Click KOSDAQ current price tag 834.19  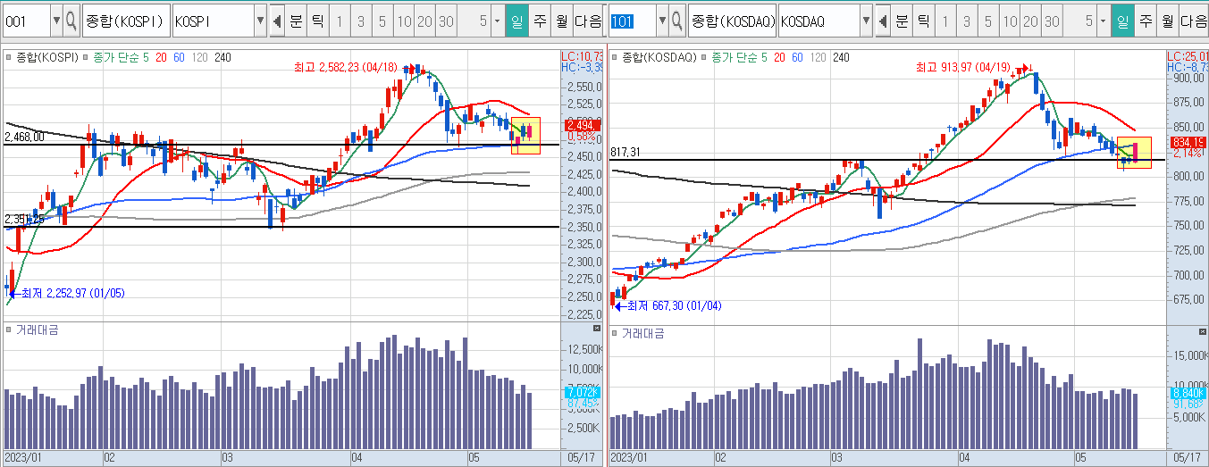click(1188, 142)
